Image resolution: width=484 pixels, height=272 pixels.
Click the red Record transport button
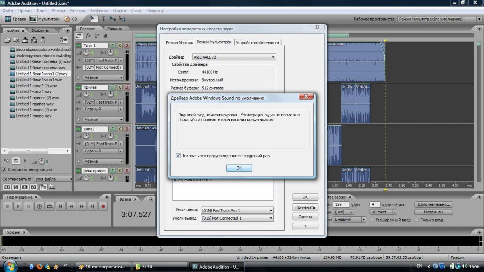click(x=103, y=206)
